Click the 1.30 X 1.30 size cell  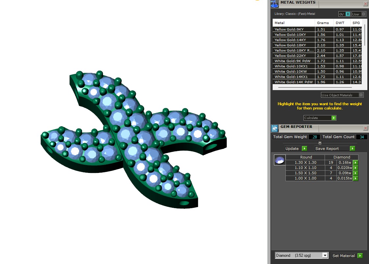coord(306,162)
